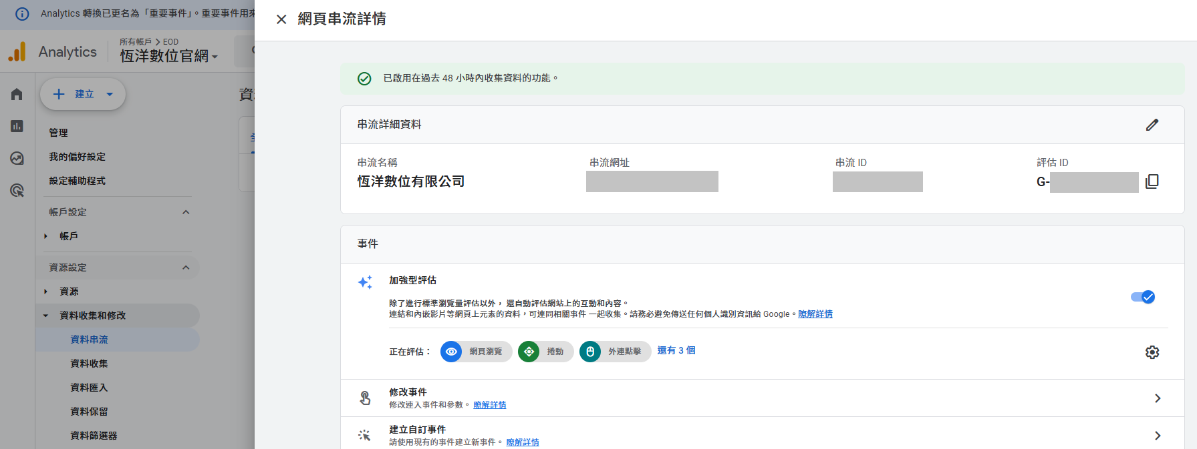Image resolution: width=1197 pixels, height=449 pixels.
Task: Open enhanced measurement settings gear
Action: 1152,352
